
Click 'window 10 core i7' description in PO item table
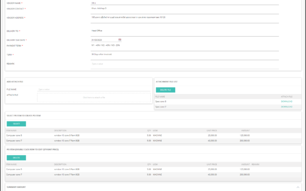pos(67,175)
